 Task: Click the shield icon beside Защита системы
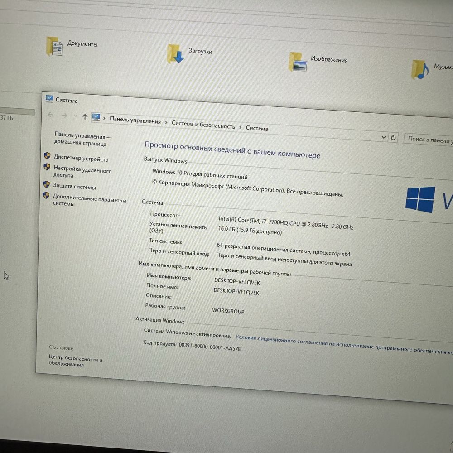tap(47, 184)
